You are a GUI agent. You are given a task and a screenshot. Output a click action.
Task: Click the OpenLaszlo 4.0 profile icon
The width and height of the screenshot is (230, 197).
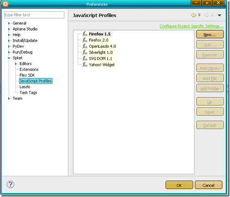[85, 46]
